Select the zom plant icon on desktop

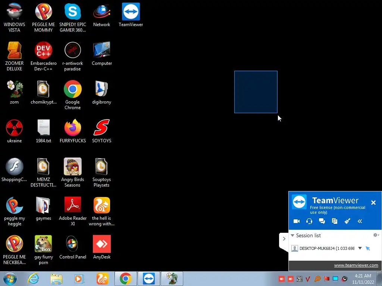[x=15, y=92]
